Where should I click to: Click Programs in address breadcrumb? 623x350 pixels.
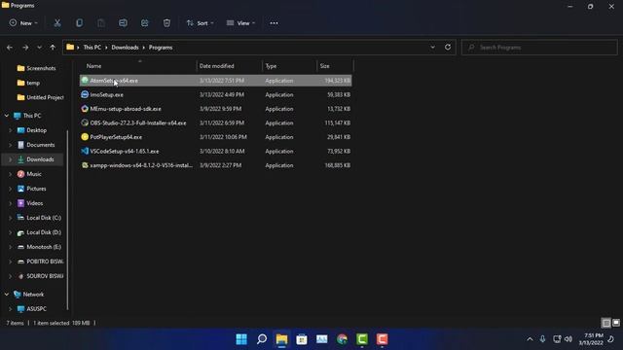tap(161, 48)
